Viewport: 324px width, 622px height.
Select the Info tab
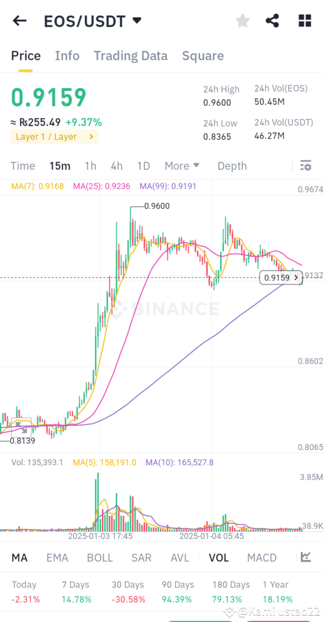(67, 55)
